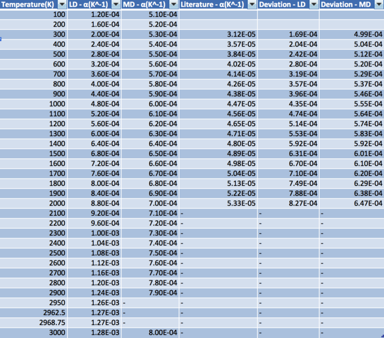Select MD value 7.50E-04
Image resolution: width=384 pixels, height=338 pixels.
150,253
